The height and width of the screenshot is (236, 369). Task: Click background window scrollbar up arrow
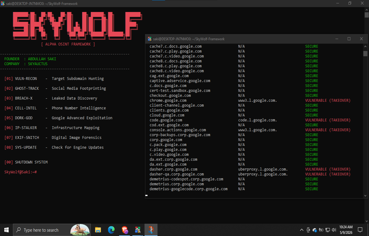[x=367, y=10]
